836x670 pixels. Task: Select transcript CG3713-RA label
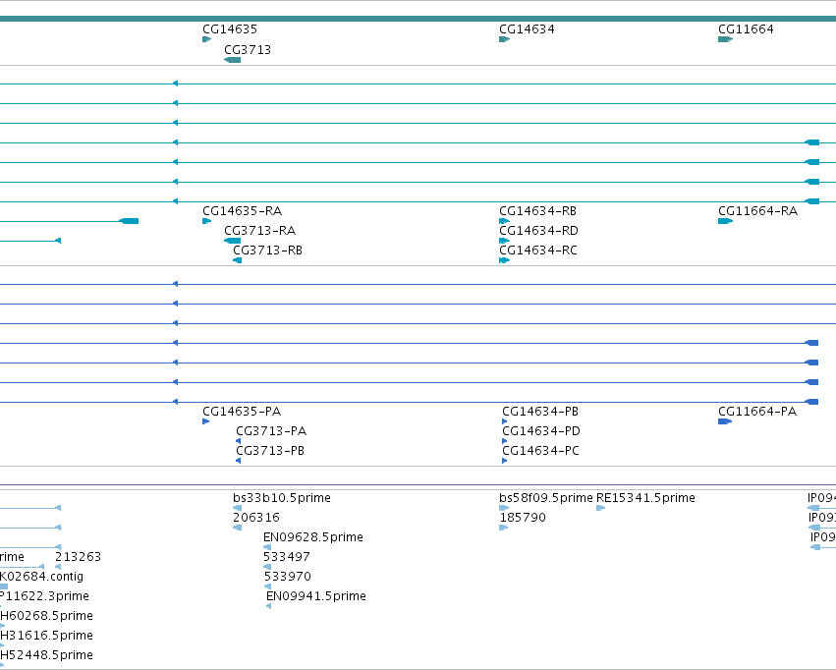tap(259, 231)
